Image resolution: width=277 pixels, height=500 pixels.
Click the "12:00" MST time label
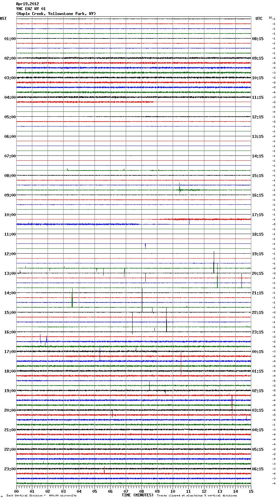coord(10,254)
